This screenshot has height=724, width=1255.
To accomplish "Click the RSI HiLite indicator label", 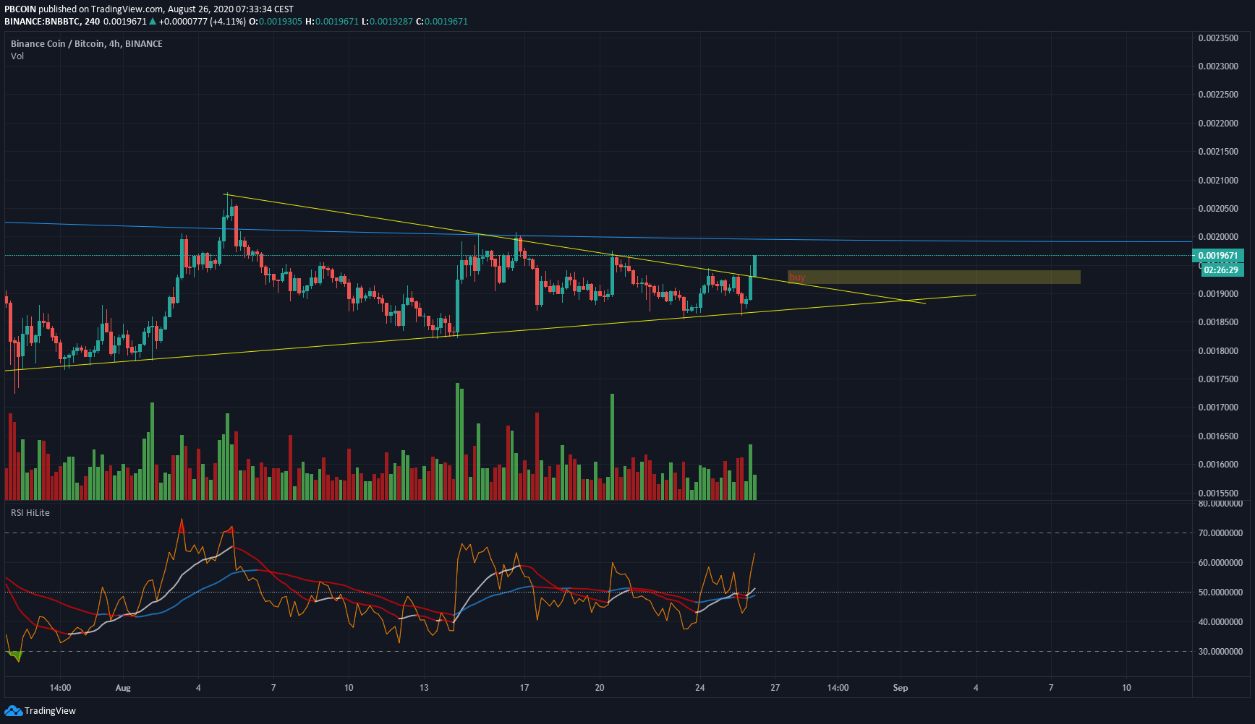I will pyautogui.click(x=30, y=512).
